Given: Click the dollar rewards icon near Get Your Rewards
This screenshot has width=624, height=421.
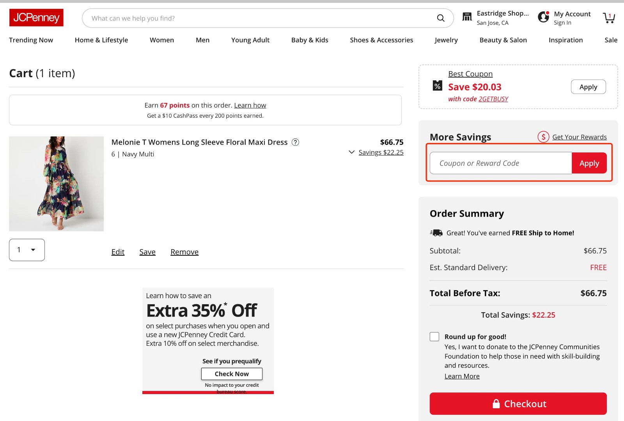Looking at the screenshot, I should [x=543, y=137].
